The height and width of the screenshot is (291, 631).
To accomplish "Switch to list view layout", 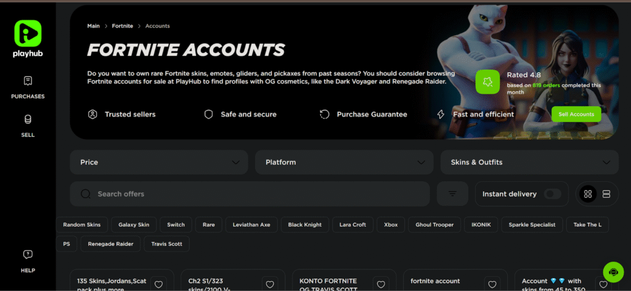I will pyautogui.click(x=606, y=194).
